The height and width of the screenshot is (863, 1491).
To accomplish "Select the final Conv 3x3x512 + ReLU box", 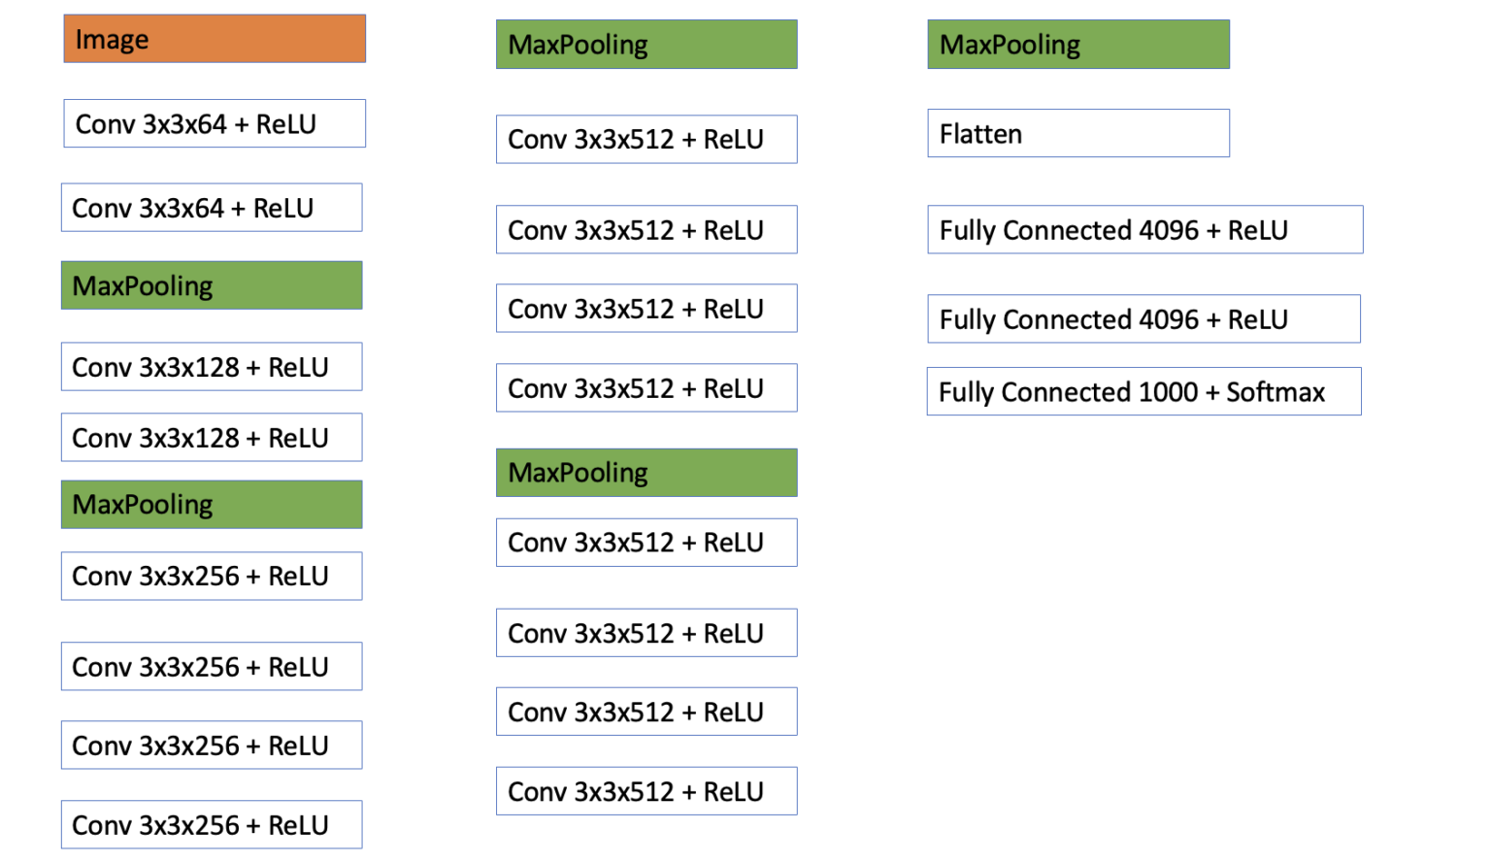I will 646,791.
